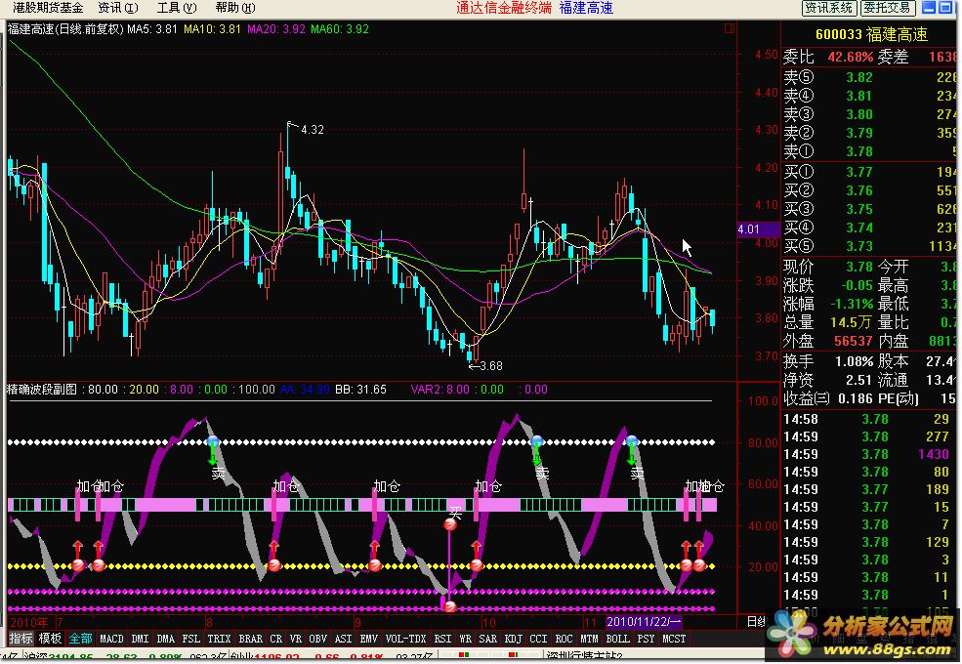Open the 资讯(I) menu
Screen dimensions: 962x664
coord(118,8)
